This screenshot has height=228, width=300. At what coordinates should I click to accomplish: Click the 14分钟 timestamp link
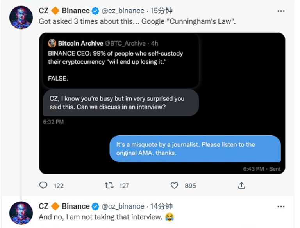coord(161,206)
